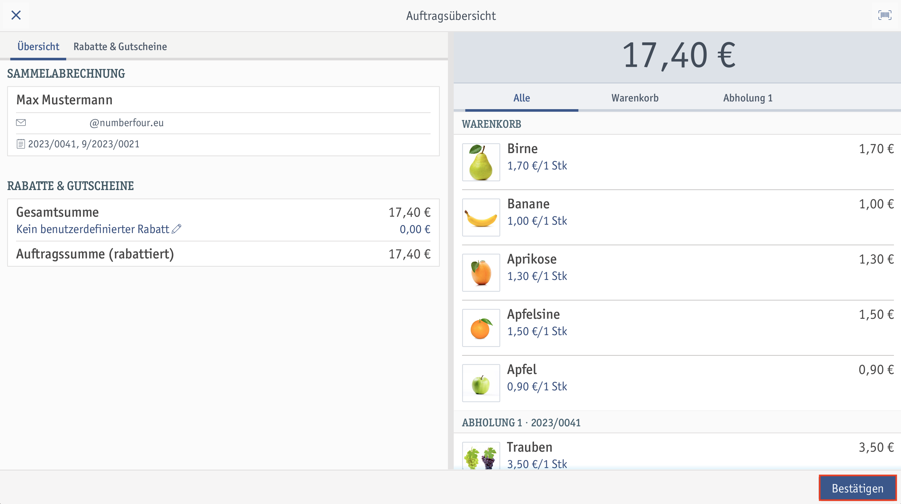The height and width of the screenshot is (504, 901).
Task: Click the SAMMELABRECHNUNG heading
Action: point(66,74)
